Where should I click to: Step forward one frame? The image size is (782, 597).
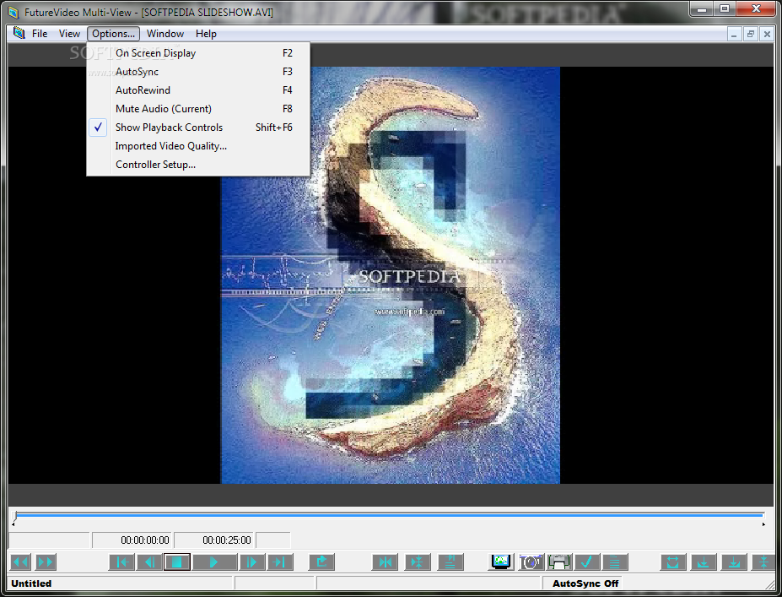[251, 562]
